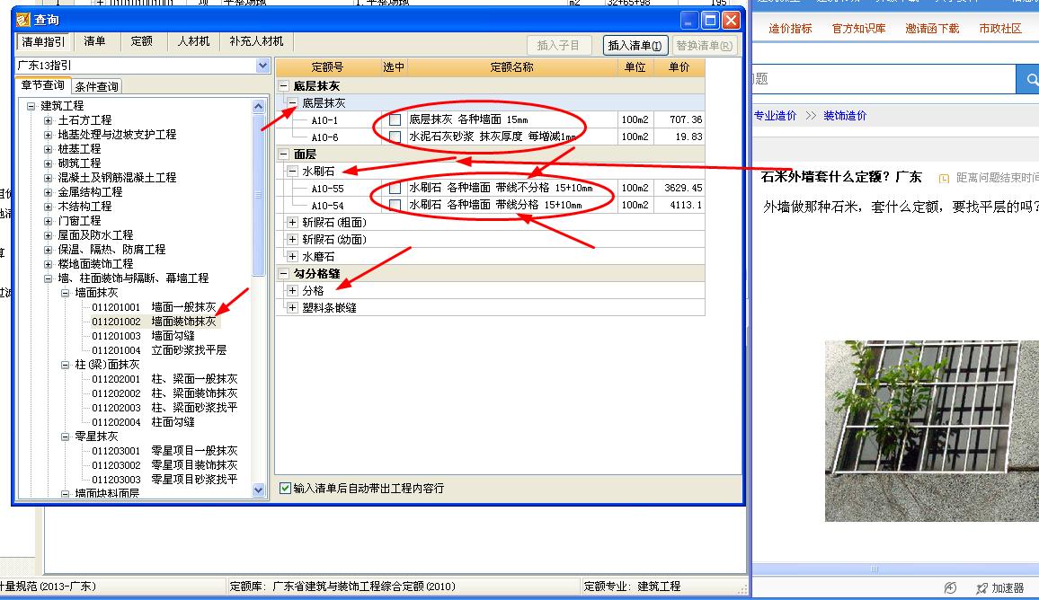The image size is (1039, 600).
Task: Open the 官方知识库 link
Action: click(x=858, y=29)
